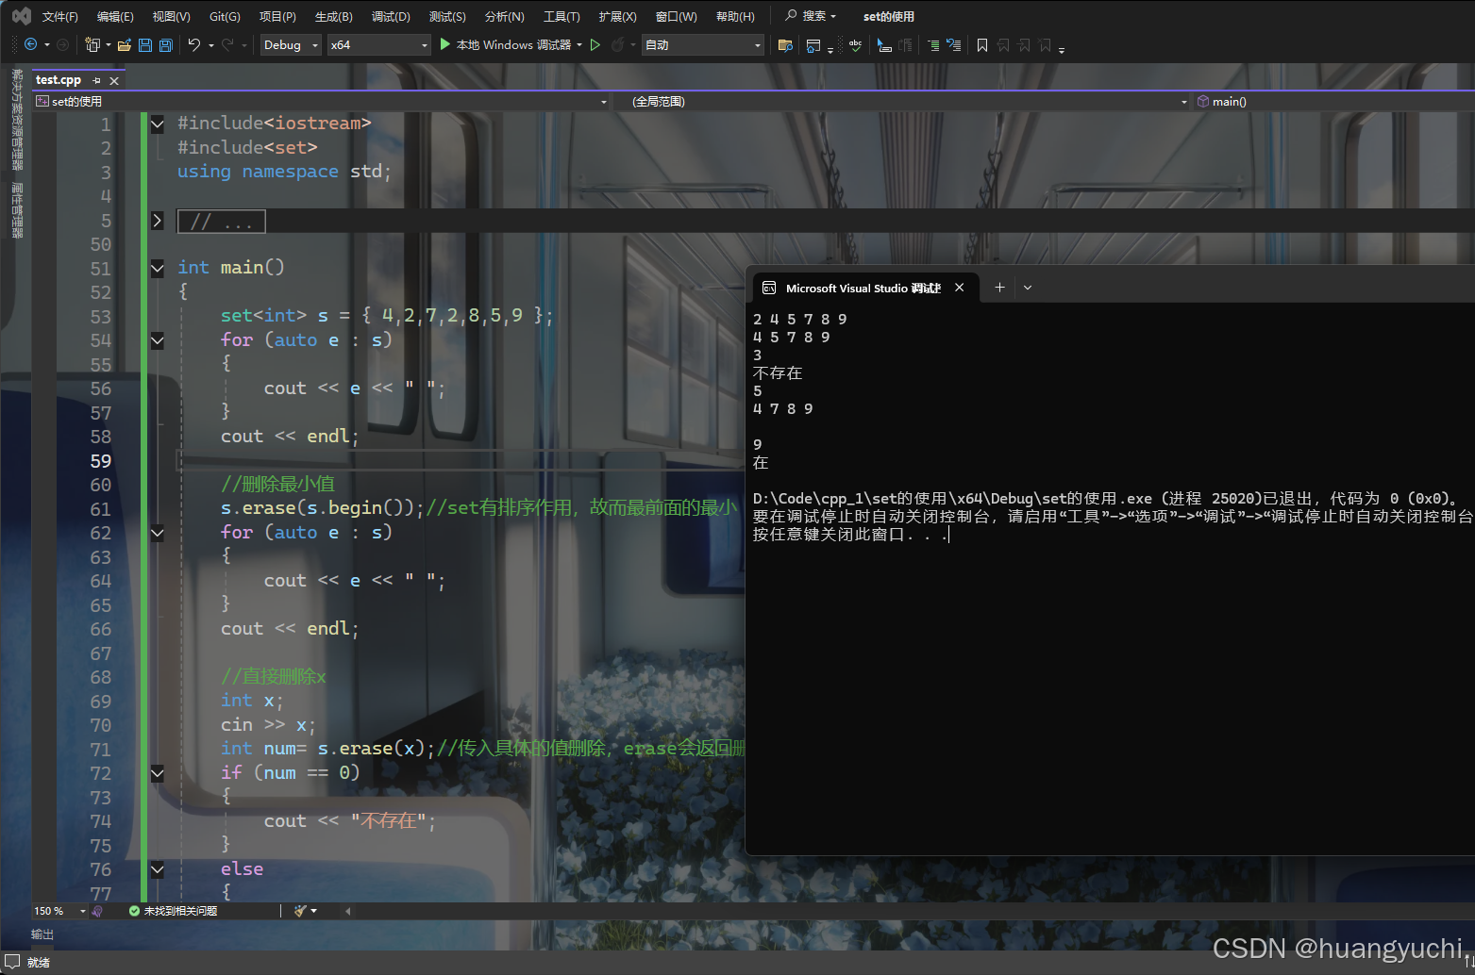The width and height of the screenshot is (1475, 975).
Task: Change editor zoom from 150% selector
Action: click(59, 910)
